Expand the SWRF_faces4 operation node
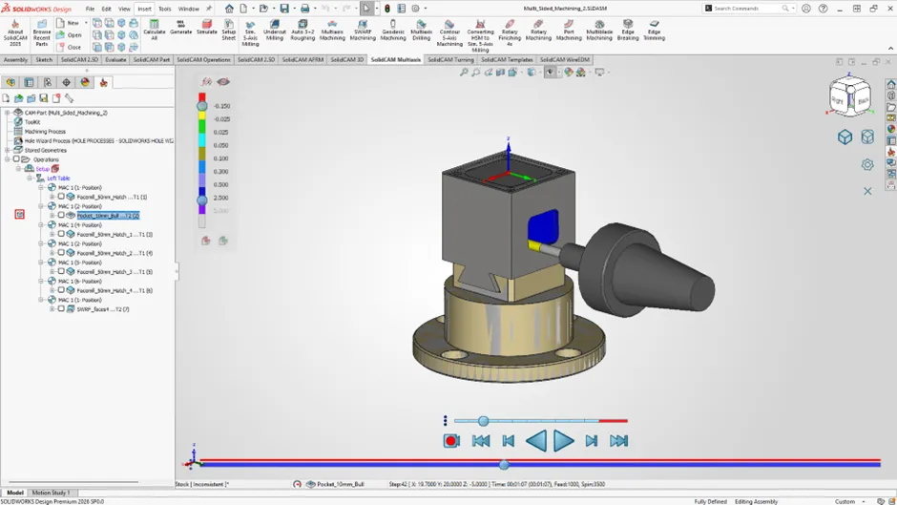Image resolution: width=897 pixels, height=505 pixels. click(x=52, y=308)
